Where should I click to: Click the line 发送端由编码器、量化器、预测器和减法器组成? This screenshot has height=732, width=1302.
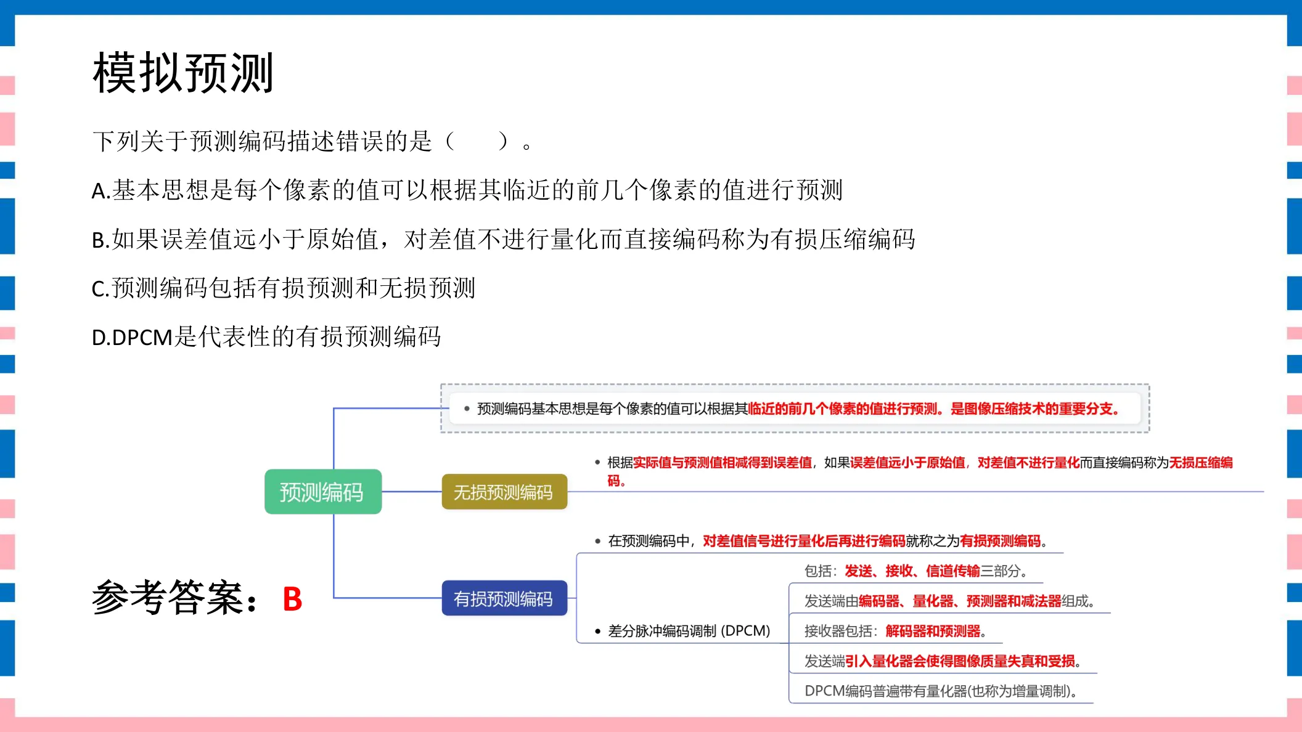pyautogui.click(x=949, y=601)
